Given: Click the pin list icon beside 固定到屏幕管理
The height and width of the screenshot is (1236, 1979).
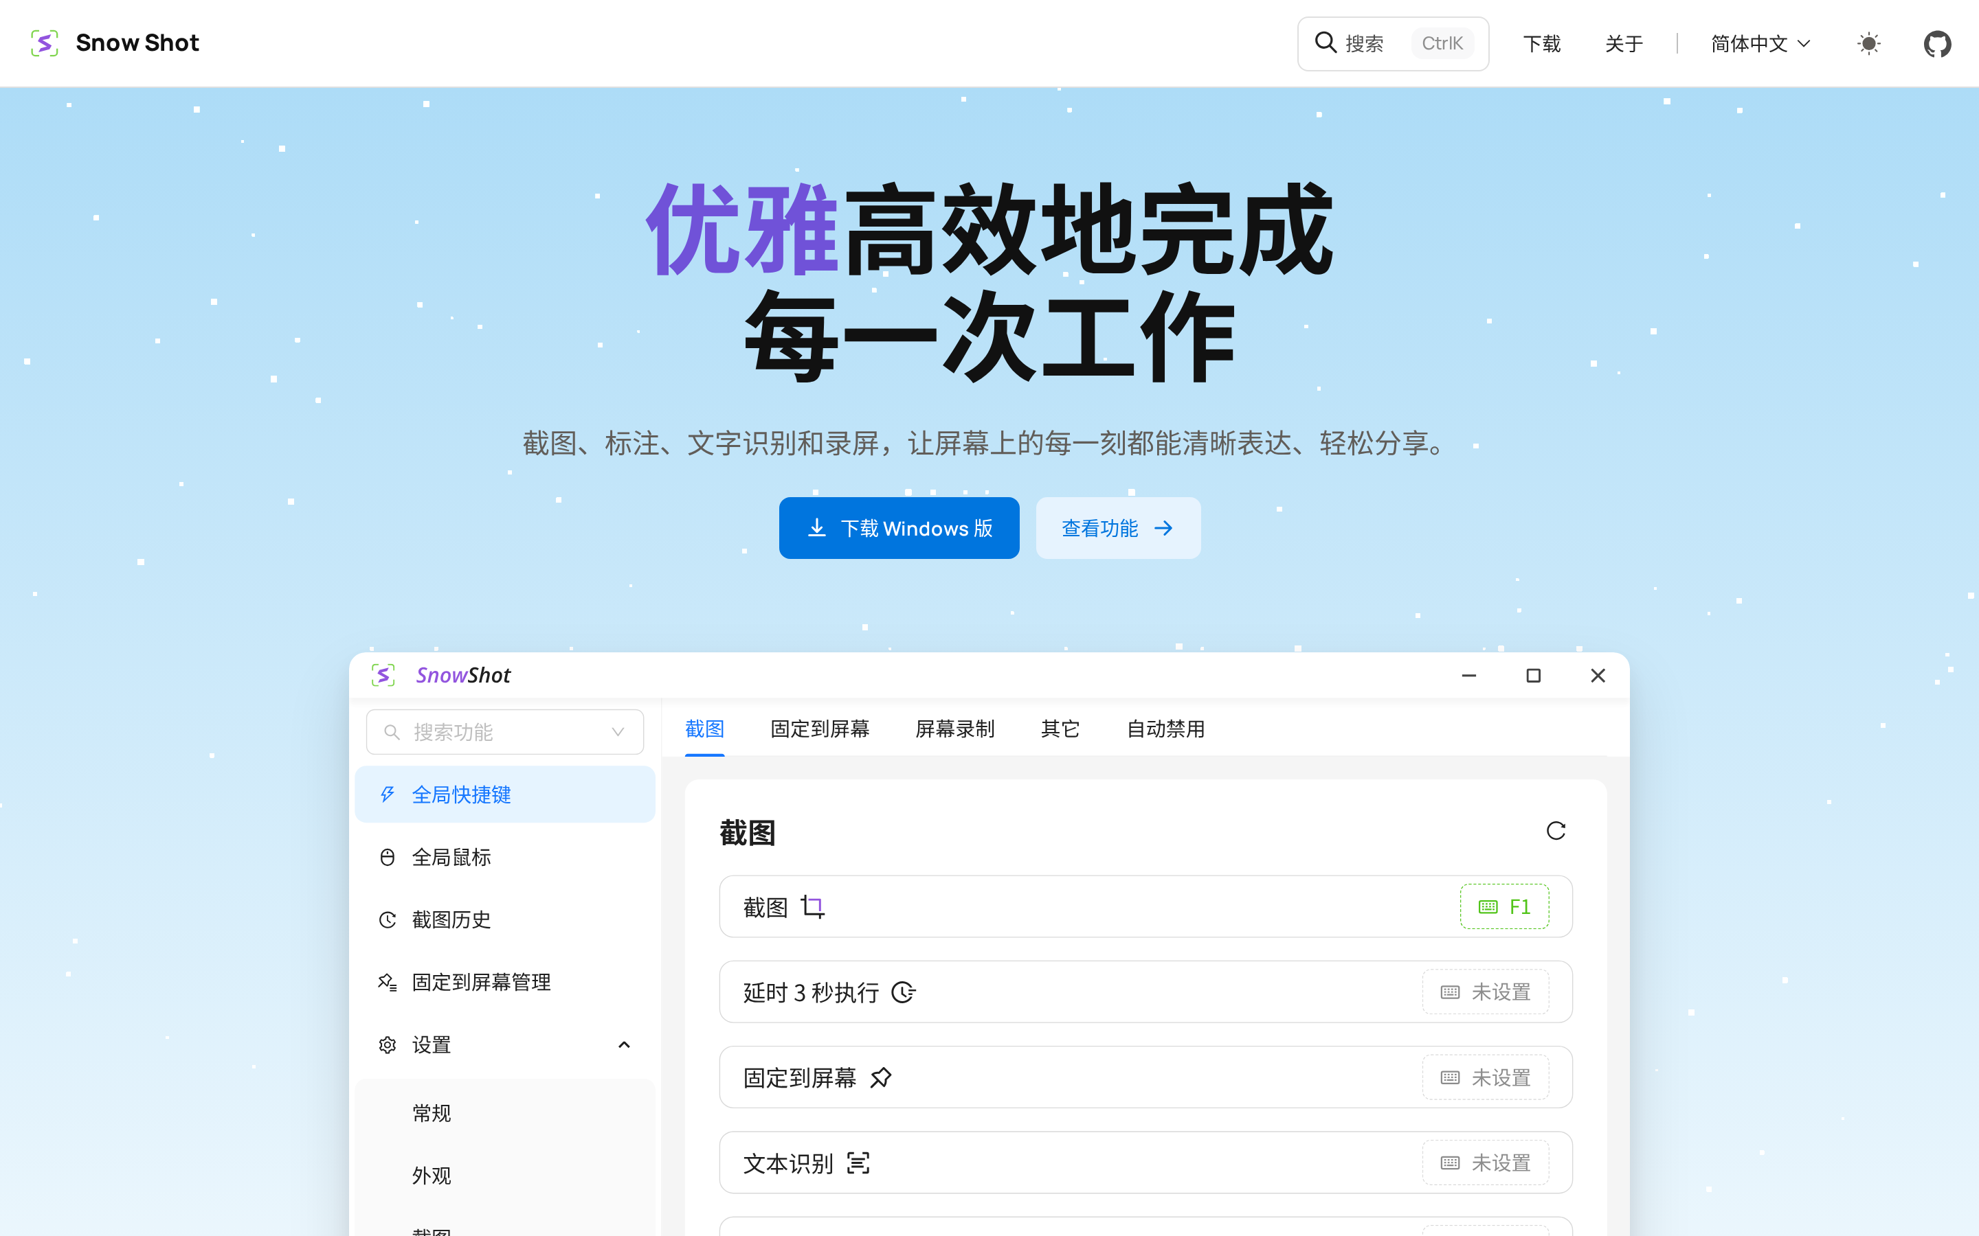Looking at the screenshot, I should pyautogui.click(x=388, y=982).
